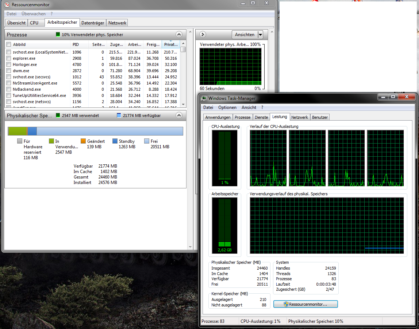Select the Horloger.exe process name
The width and height of the screenshot is (419, 329).
[x=25, y=64]
